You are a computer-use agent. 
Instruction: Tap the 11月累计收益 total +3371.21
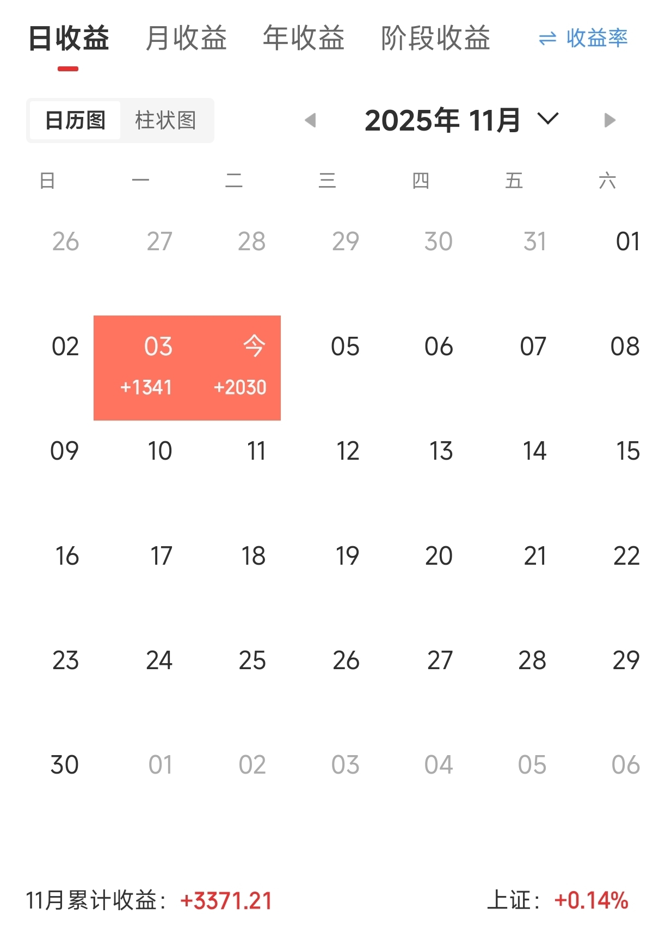(226, 901)
